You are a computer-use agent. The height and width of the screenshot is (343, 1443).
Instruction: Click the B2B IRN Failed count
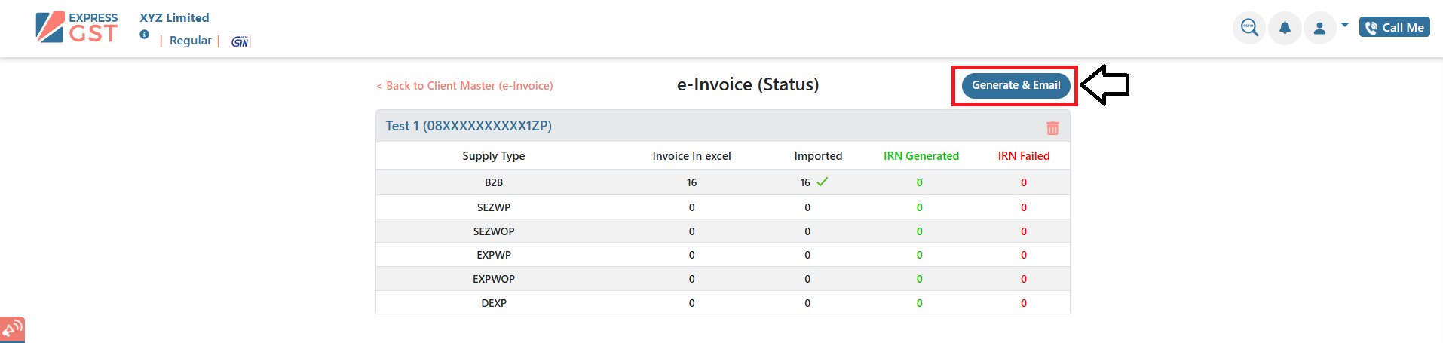[x=1024, y=182]
